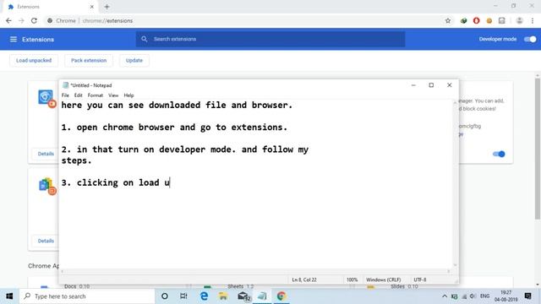Screen dimensions: 541x304
Task: Click the Chrome address bar
Action: point(245,20)
